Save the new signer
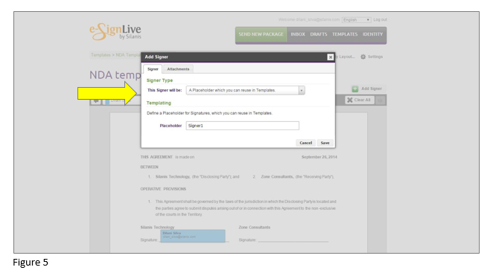Screen dimensions: 499x273 click(325, 143)
